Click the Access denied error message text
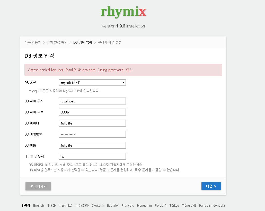The width and height of the screenshot is (265, 211). point(80,70)
